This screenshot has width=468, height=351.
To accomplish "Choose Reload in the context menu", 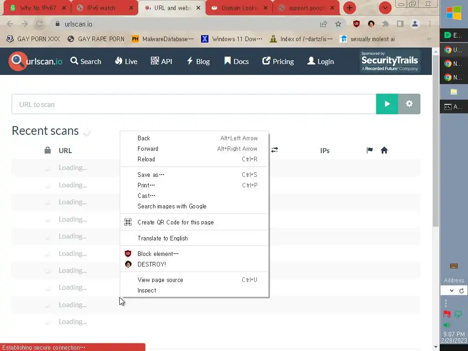I will (194, 159).
